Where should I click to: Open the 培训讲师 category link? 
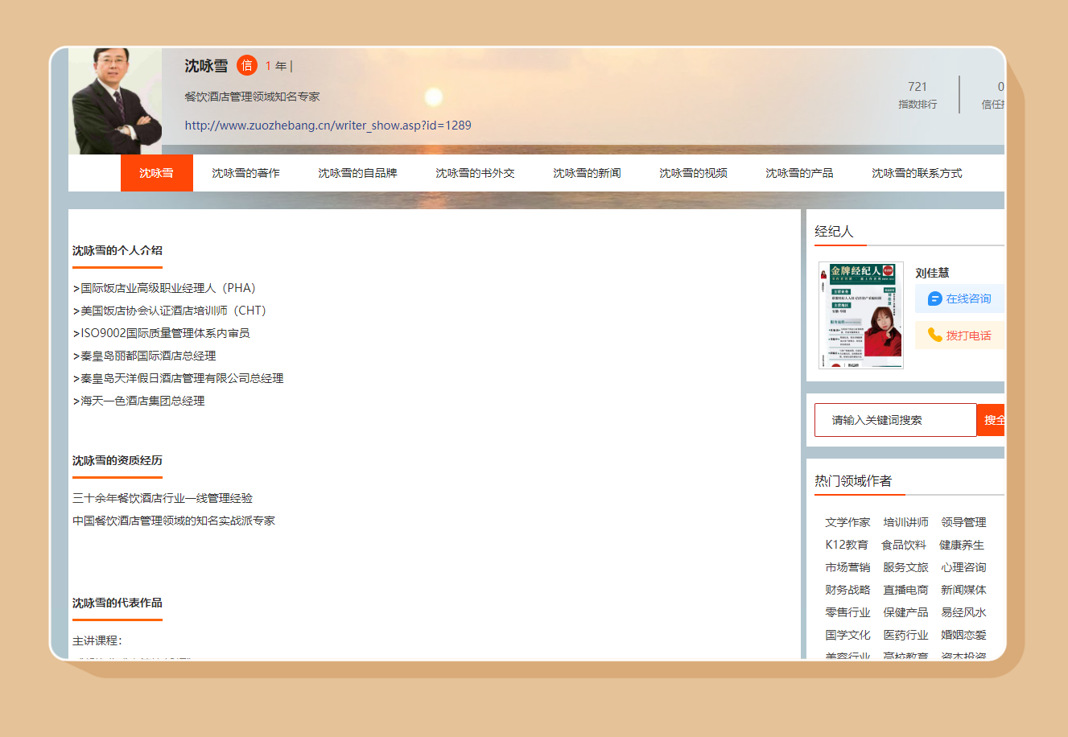tap(905, 522)
